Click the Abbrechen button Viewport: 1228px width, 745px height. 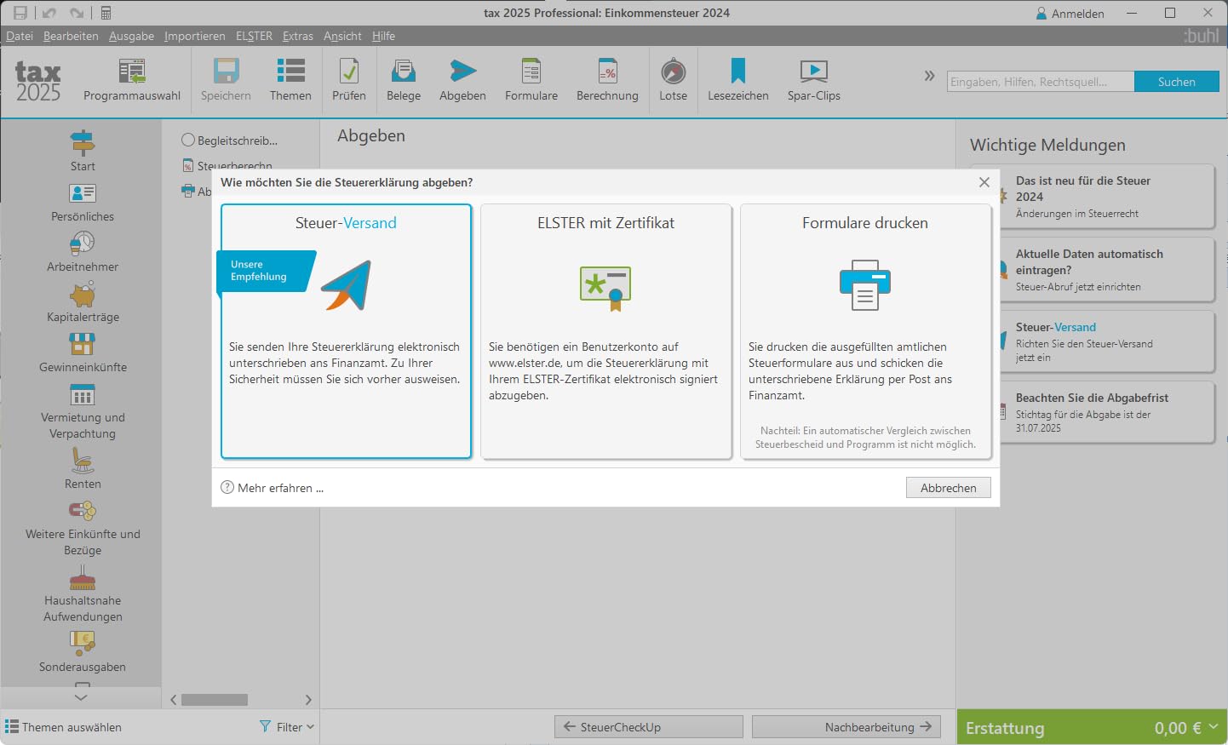[x=949, y=488]
